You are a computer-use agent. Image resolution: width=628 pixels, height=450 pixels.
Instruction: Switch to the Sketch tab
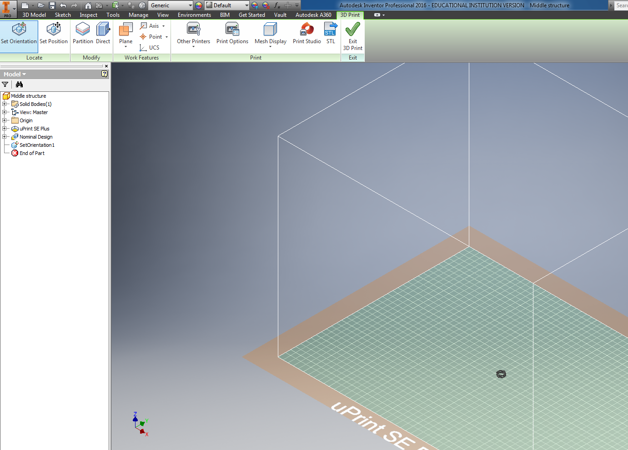(63, 15)
